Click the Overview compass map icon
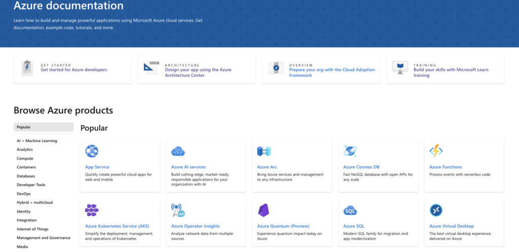519x252 pixels. tap(276, 68)
